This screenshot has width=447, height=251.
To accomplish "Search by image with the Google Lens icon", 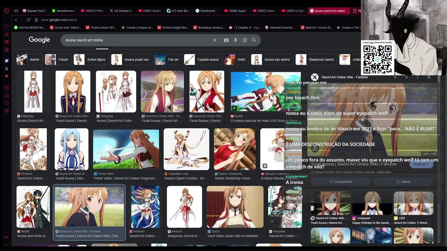I will pyautogui.click(x=245, y=40).
